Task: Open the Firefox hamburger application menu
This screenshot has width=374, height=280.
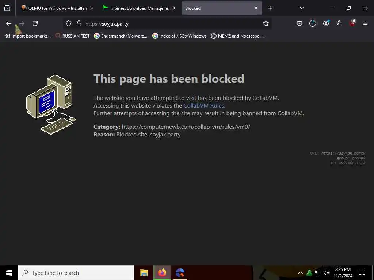Action: point(365,23)
